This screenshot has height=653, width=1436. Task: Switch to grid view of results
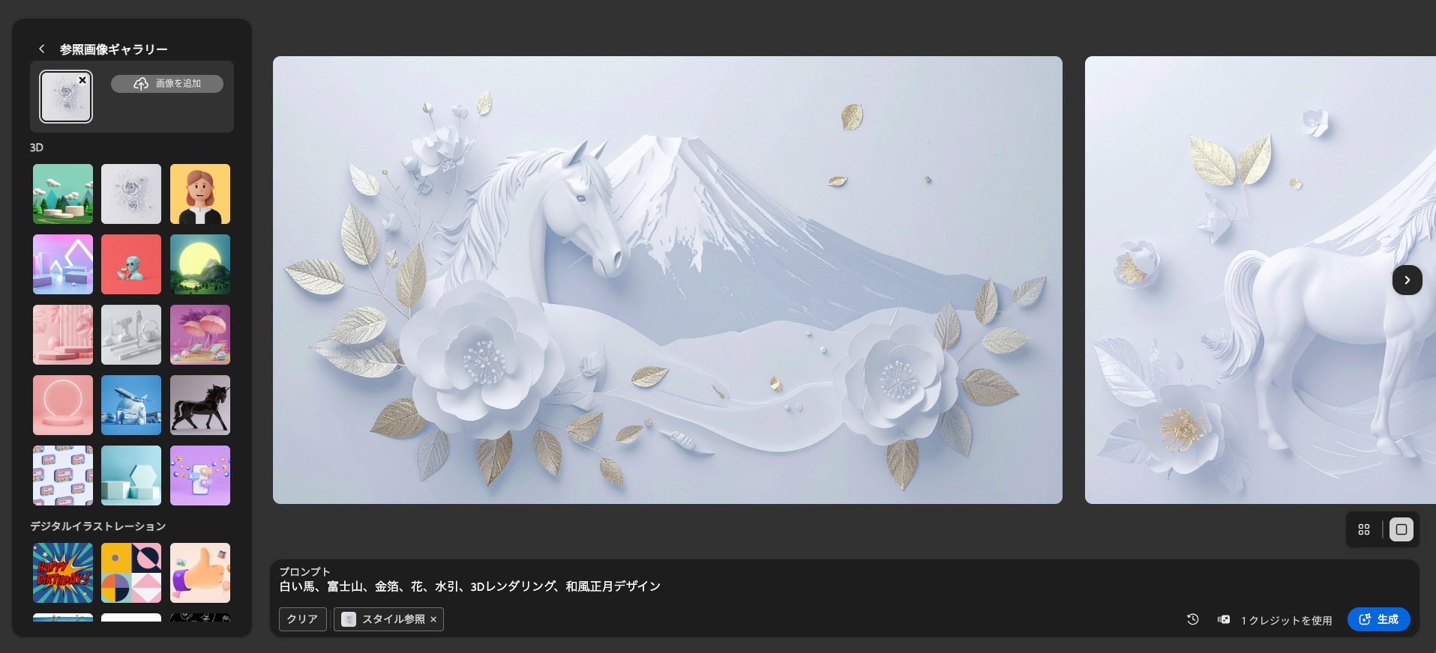pyautogui.click(x=1364, y=529)
